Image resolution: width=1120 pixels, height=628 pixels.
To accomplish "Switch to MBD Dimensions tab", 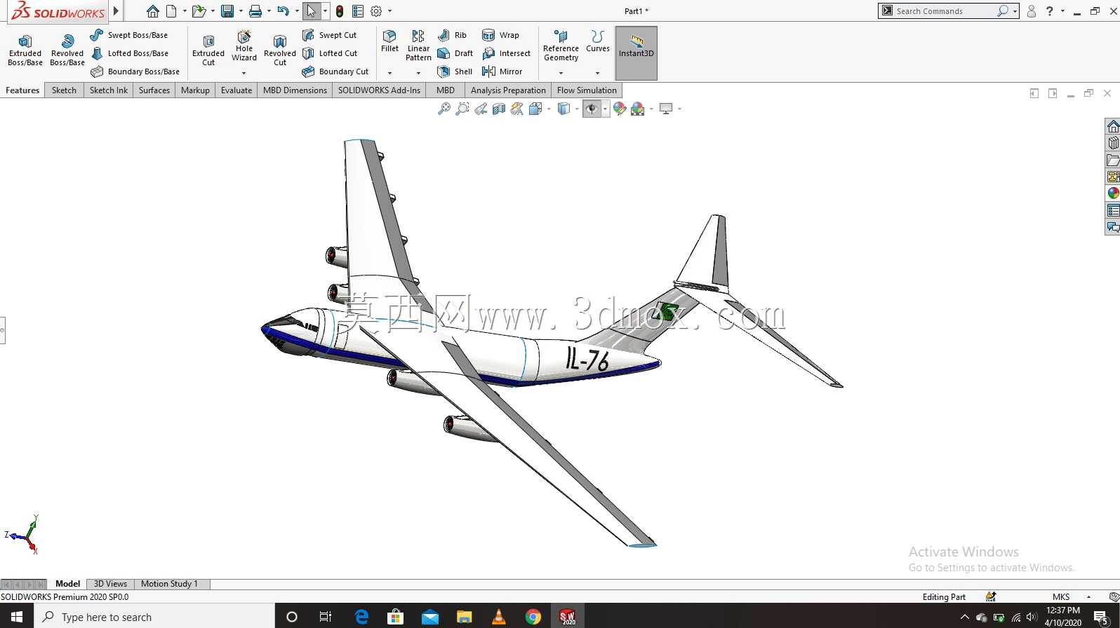I will (x=295, y=90).
